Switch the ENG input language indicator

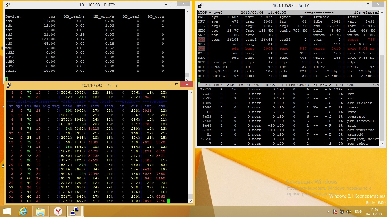coord(358,212)
